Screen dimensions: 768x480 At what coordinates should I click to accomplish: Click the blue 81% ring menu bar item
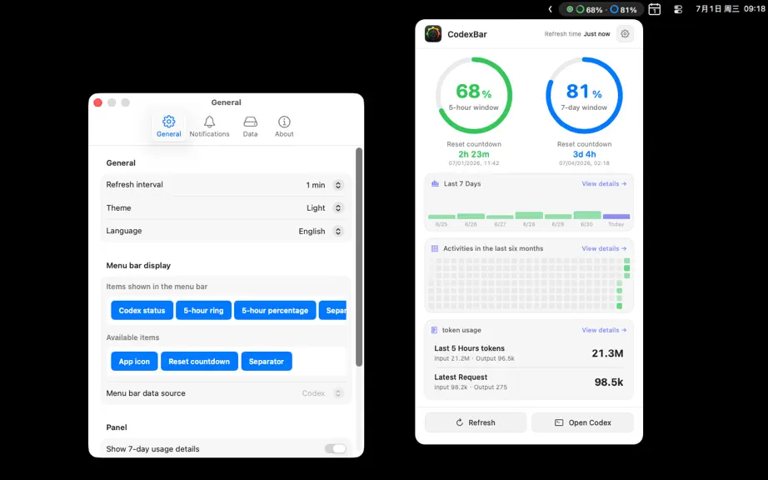(x=614, y=9)
